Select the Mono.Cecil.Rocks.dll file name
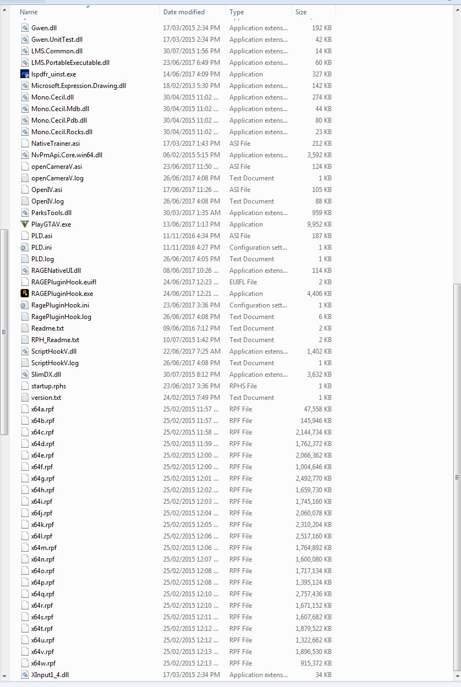The image size is (461, 687). (62, 131)
